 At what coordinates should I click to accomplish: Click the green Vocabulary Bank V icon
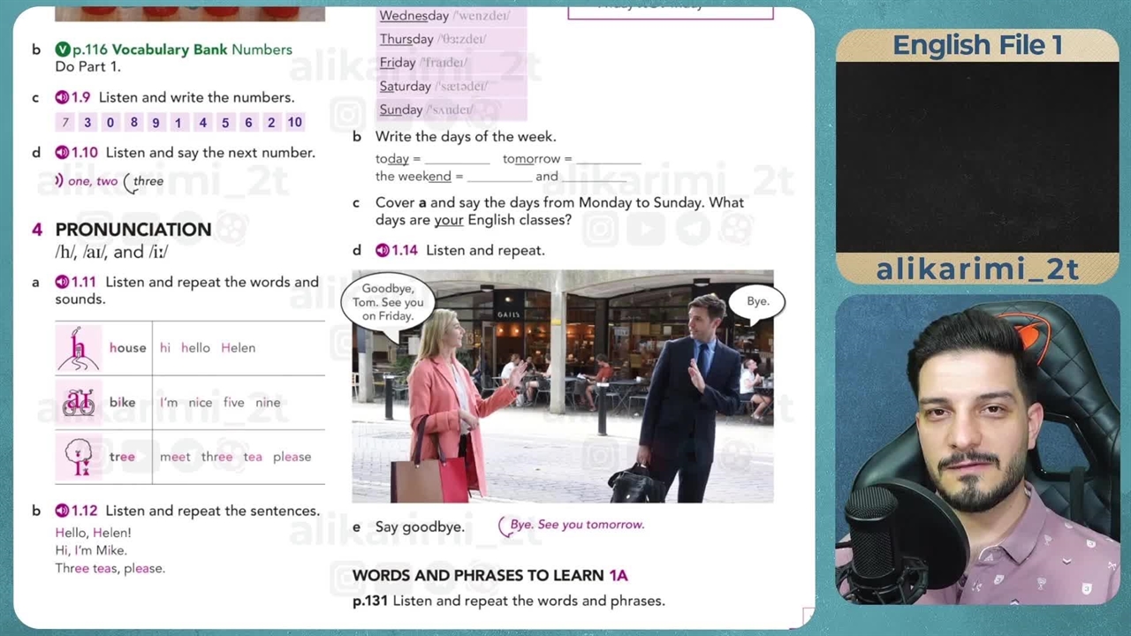pyautogui.click(x=63, y=49)
